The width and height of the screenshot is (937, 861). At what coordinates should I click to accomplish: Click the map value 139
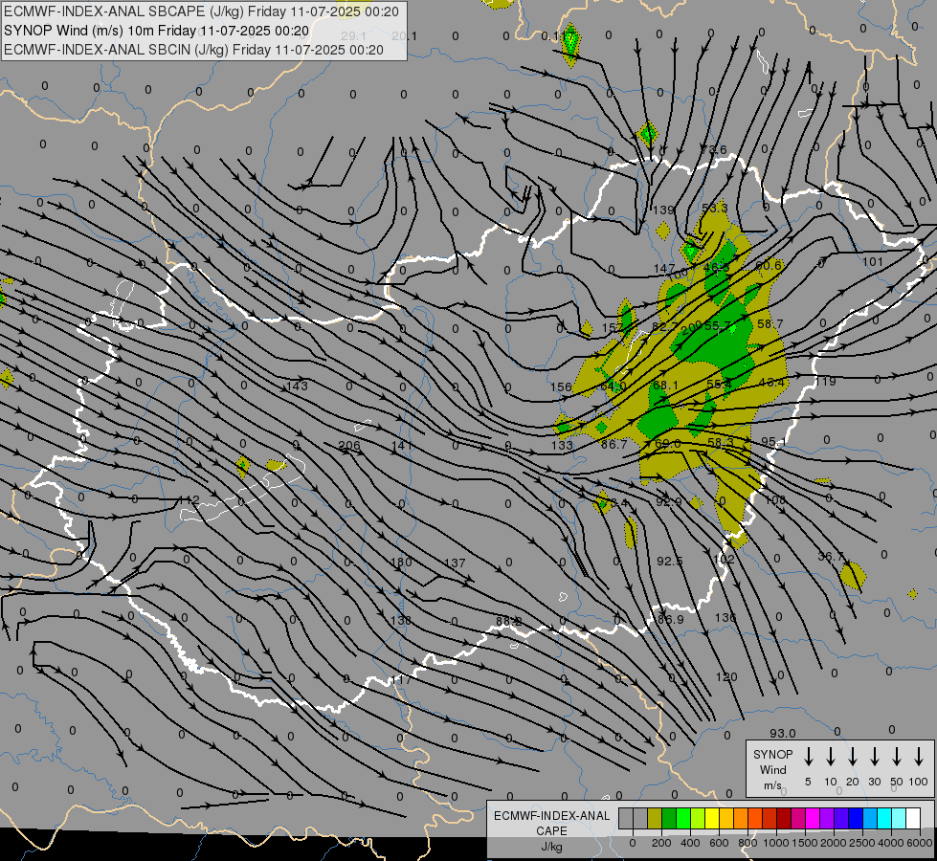[x=663, y=210]
